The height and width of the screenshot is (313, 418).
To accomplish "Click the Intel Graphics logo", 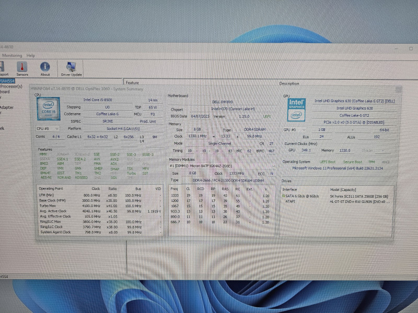I will [x=296, y=110].
